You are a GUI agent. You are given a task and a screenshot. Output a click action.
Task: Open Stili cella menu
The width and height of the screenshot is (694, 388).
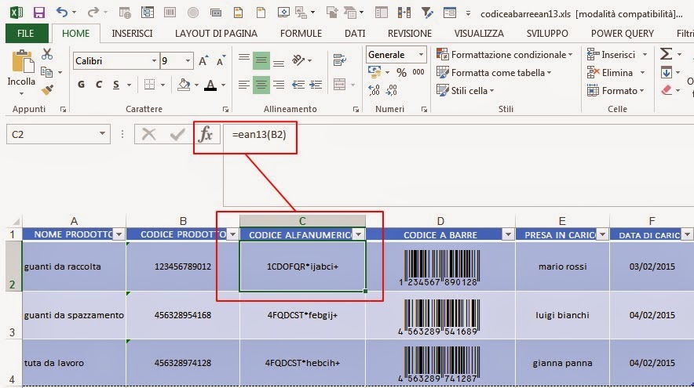point(466,91)
